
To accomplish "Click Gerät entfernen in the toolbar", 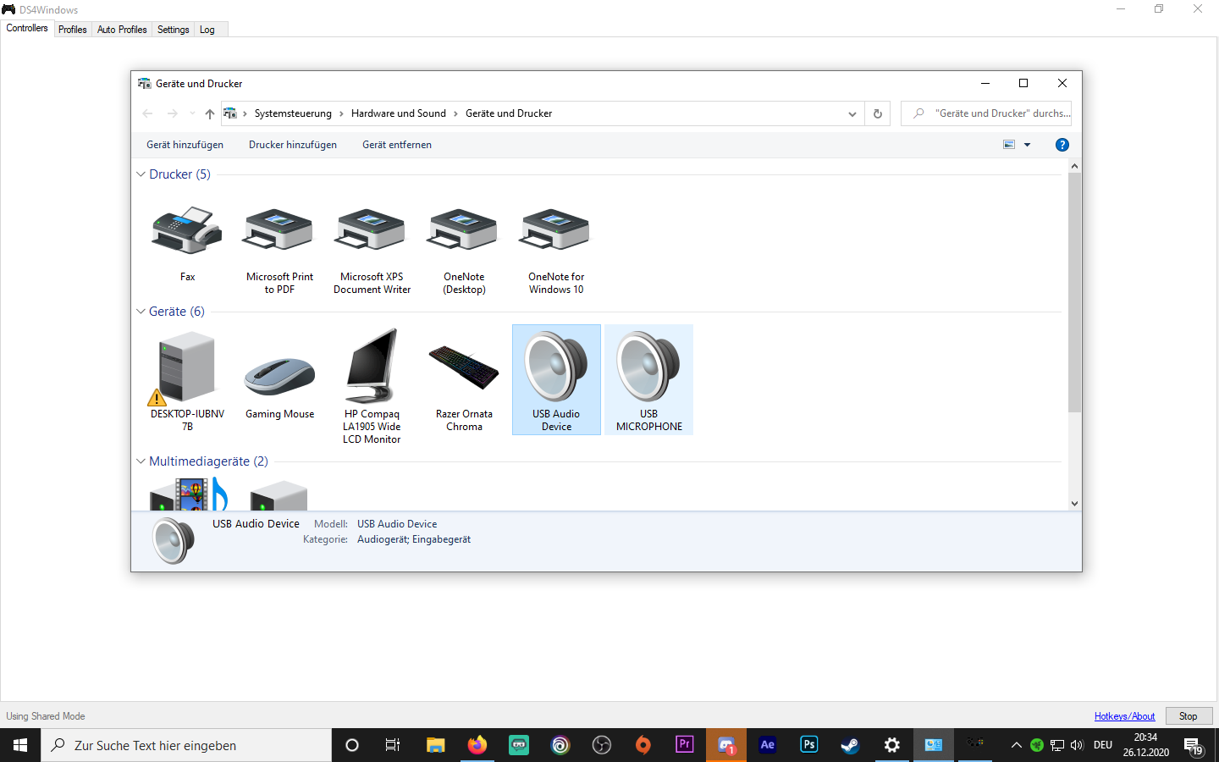I will pos(397,145).
